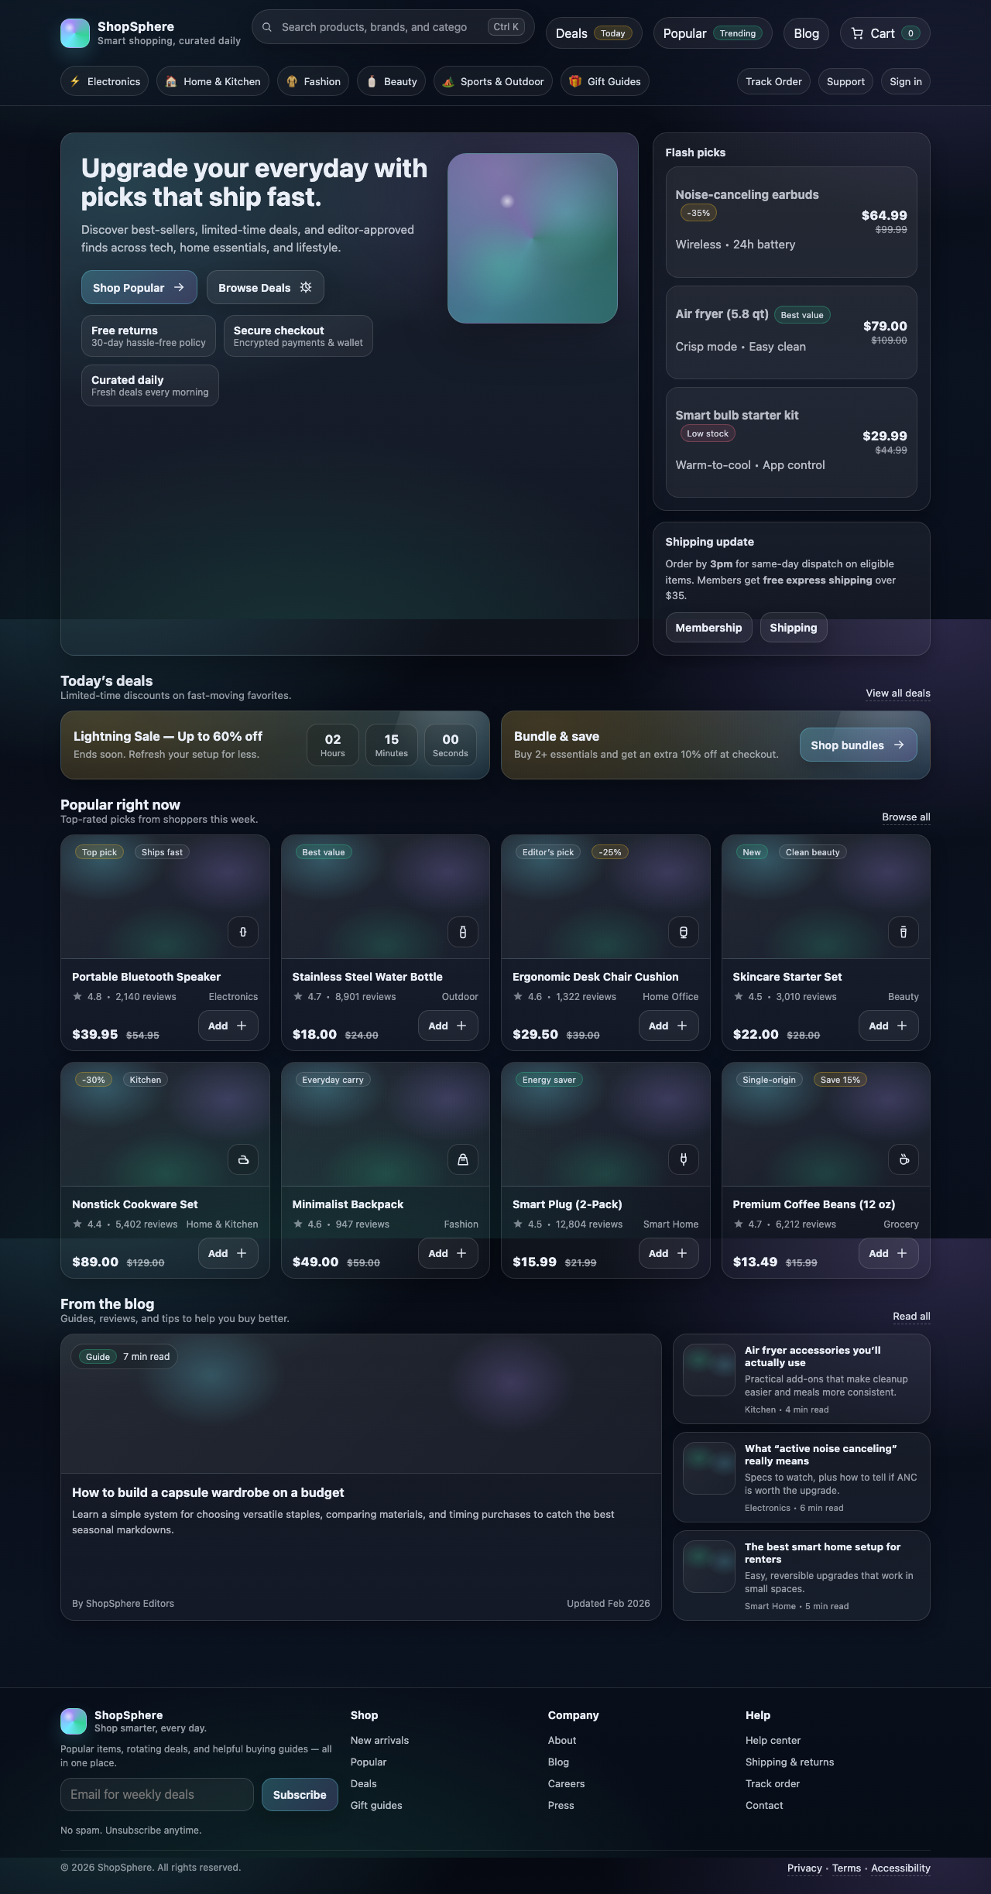The width and height of the screenshot is (991, 1894).
Task: Click the hero gradient artwork image
Action: point(533,238)
